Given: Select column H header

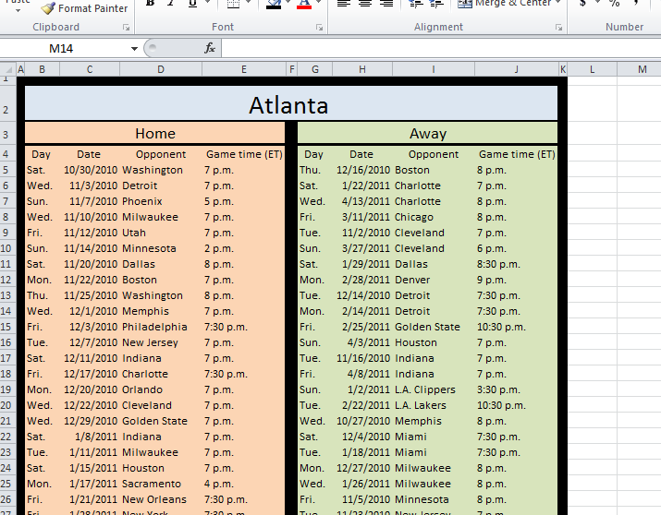Looking at the screenshot, I should click(x=362, y=69).
